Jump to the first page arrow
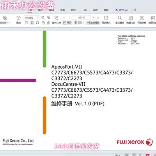 [x=64, y=18]
